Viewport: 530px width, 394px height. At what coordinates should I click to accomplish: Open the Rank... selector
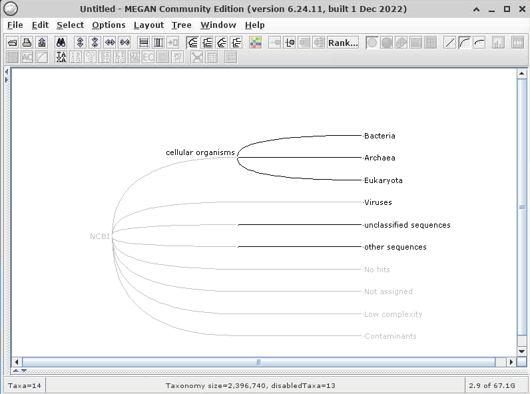pyautogui.click(x=343, y=43)
